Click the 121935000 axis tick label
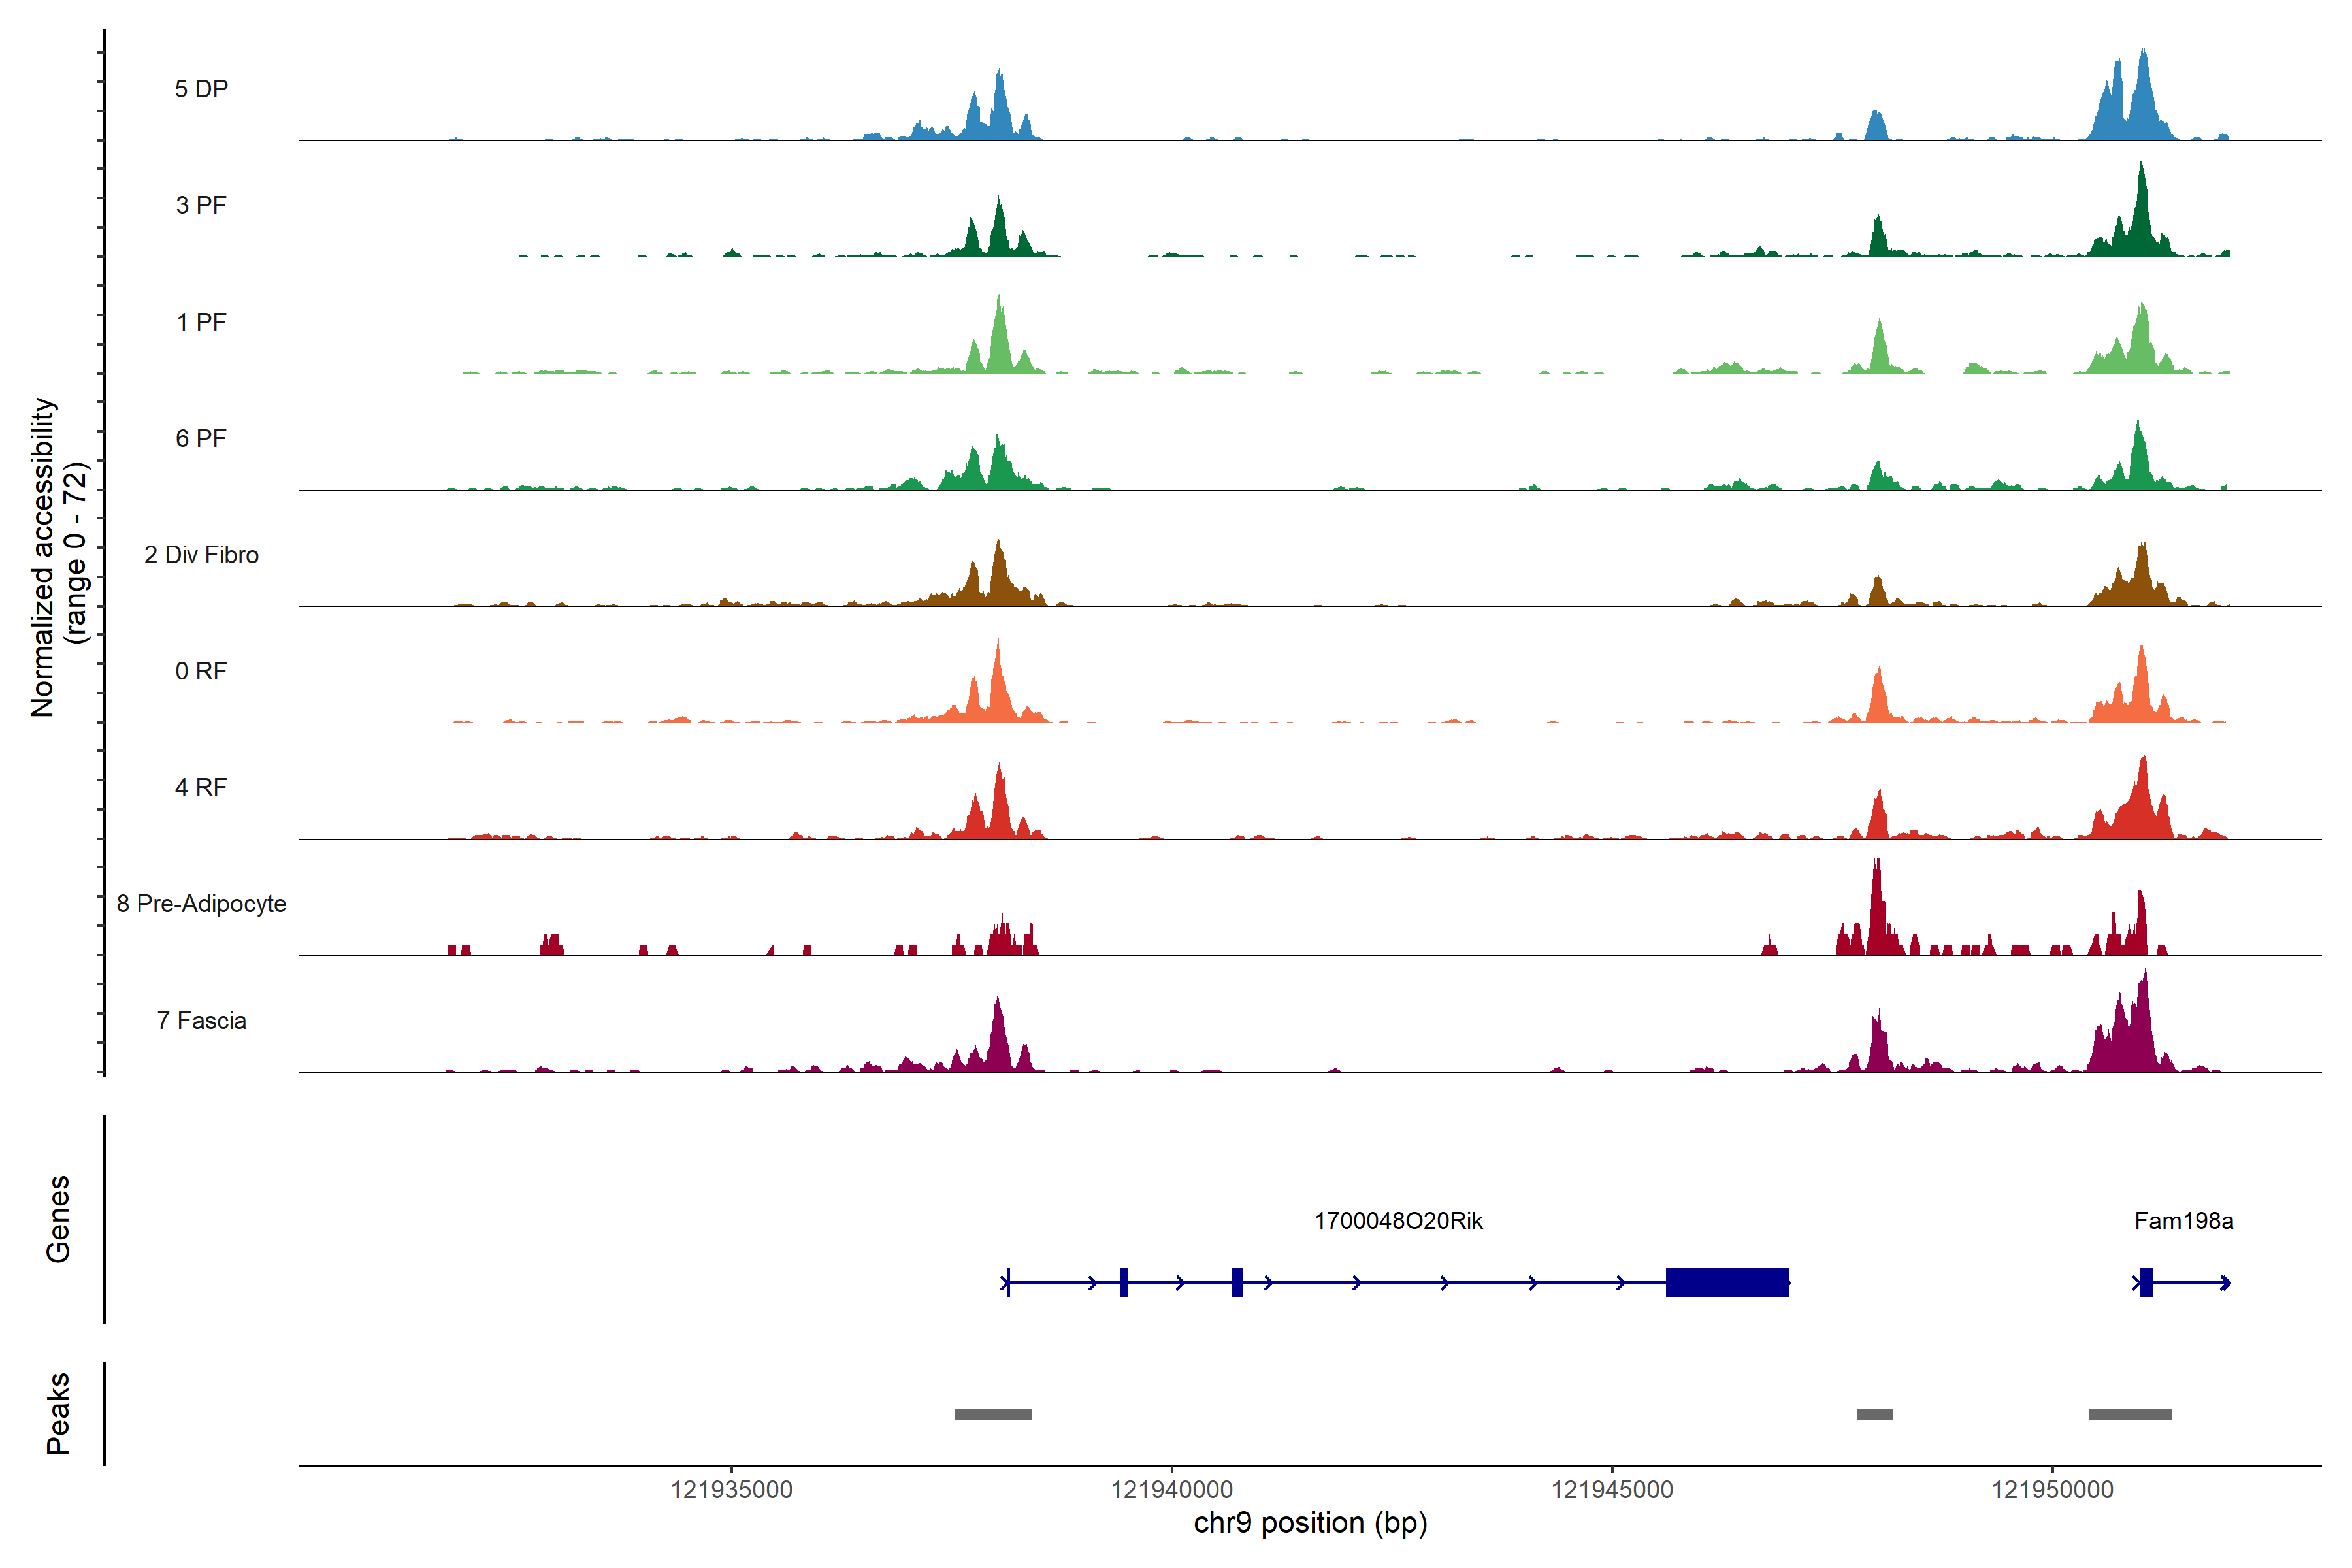The height and width of the screenshot is (1568, 2352). (731, 1490)
